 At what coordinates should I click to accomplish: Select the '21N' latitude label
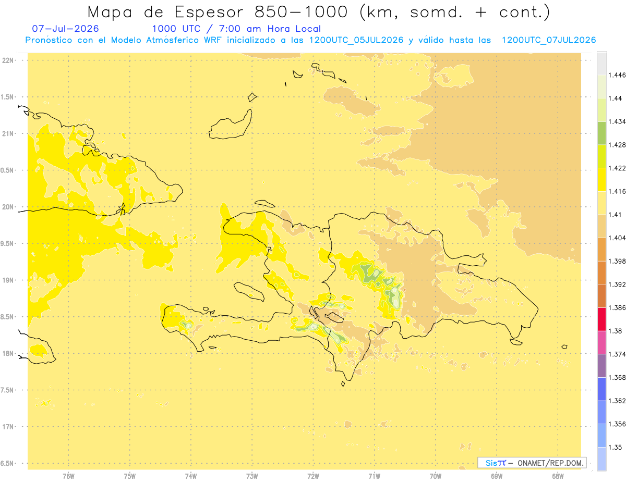(8, 134)
